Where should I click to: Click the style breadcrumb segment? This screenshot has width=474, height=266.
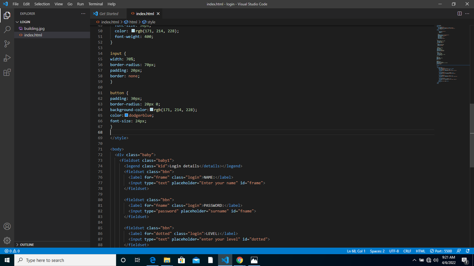point(148,22)
